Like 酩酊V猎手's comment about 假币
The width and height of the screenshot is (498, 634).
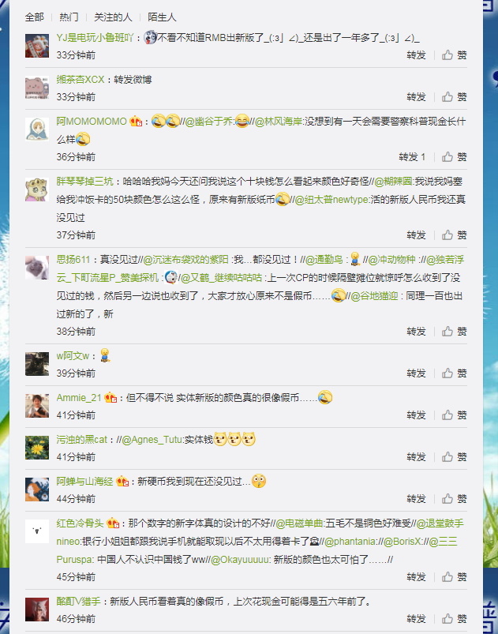(x=454, y=619)
